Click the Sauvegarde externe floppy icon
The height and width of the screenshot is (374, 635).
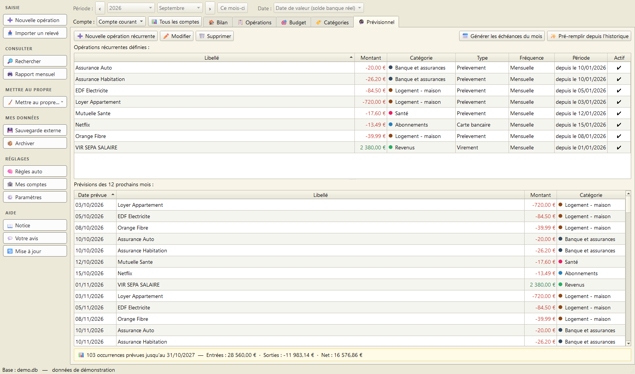click(x=10, y=130)
